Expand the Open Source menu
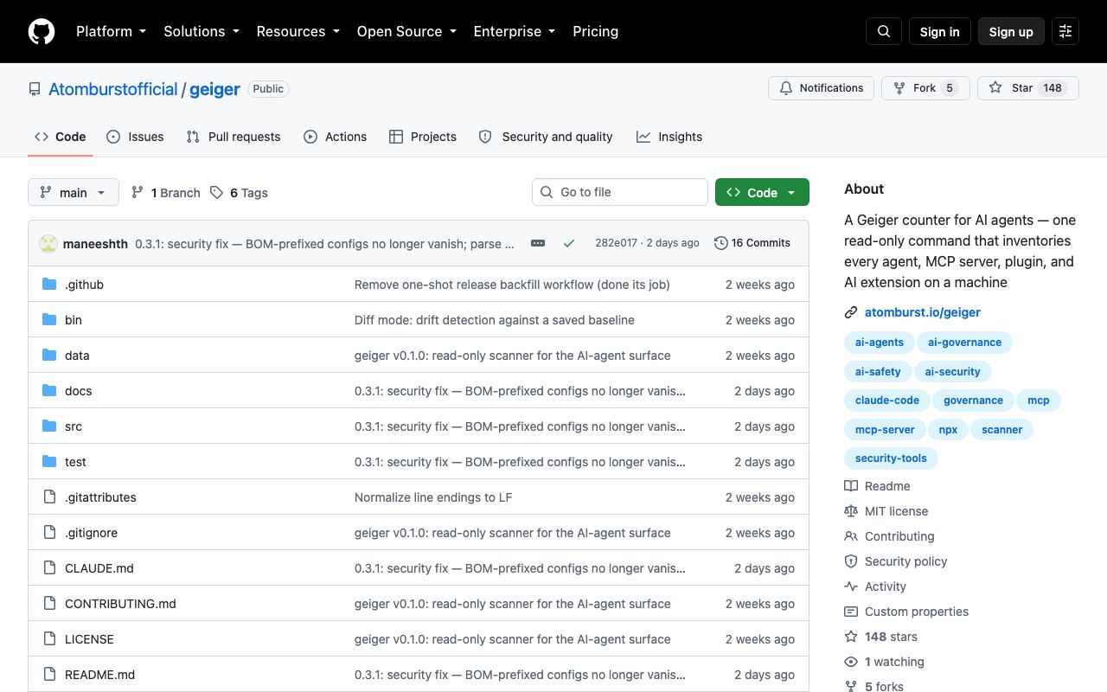This screenshot has width=1107, height=692. (x=406, y=31)
